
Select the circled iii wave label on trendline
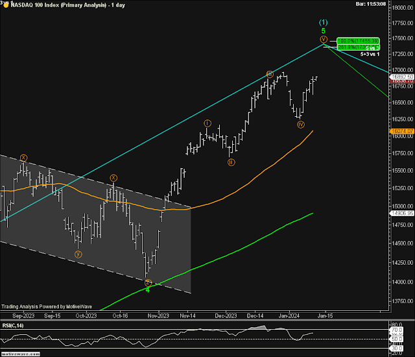click(270, 74)
